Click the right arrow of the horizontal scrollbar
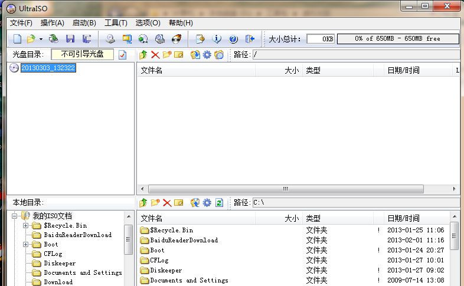The image size is (464, 286). tap(454, 189)
